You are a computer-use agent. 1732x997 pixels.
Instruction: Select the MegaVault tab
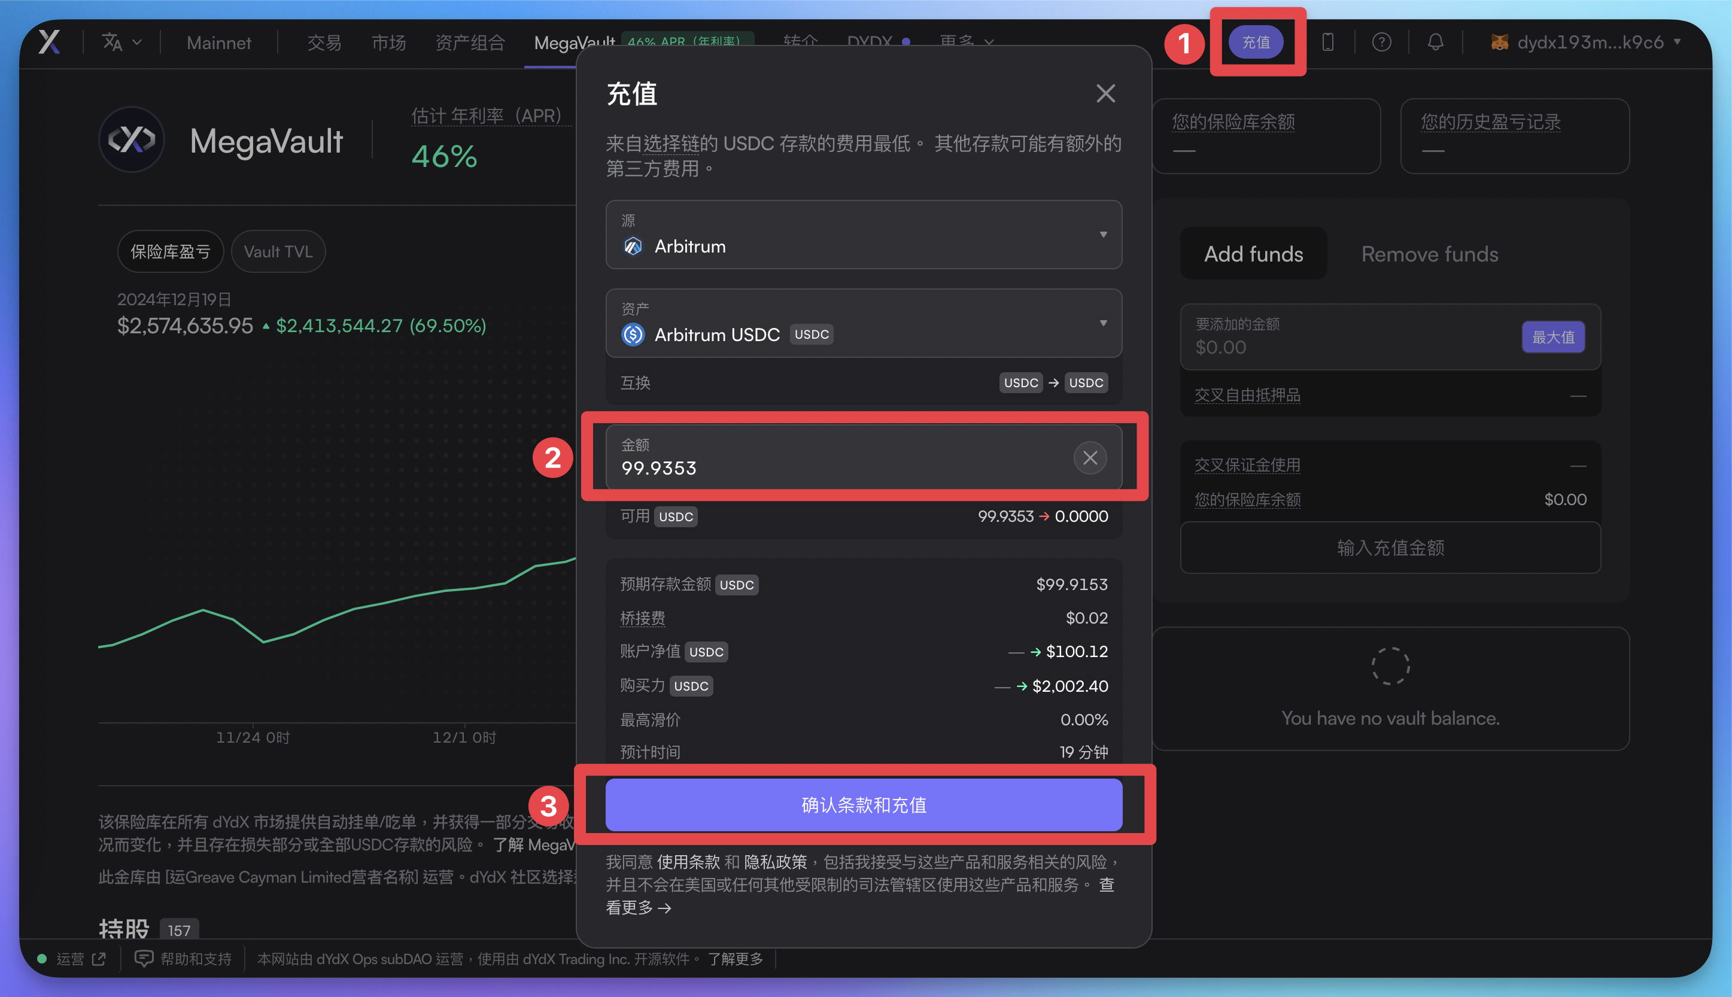(x=574, y=42)
